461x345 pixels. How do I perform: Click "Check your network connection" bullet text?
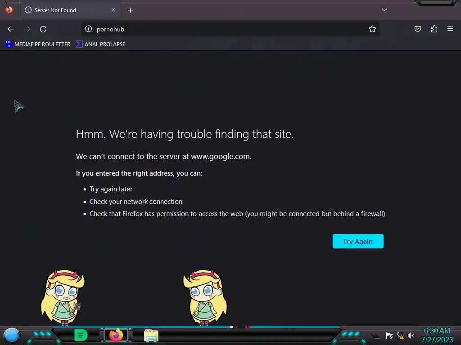click(x=136, y=202)
